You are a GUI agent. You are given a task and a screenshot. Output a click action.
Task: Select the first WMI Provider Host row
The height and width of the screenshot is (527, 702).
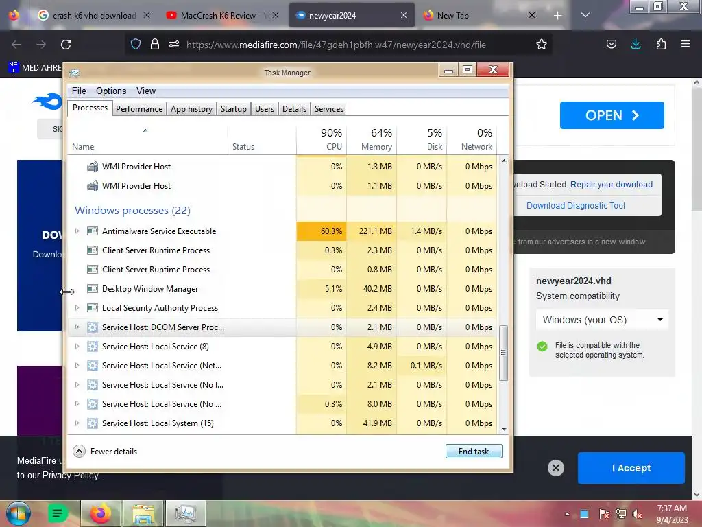(282, 166)
